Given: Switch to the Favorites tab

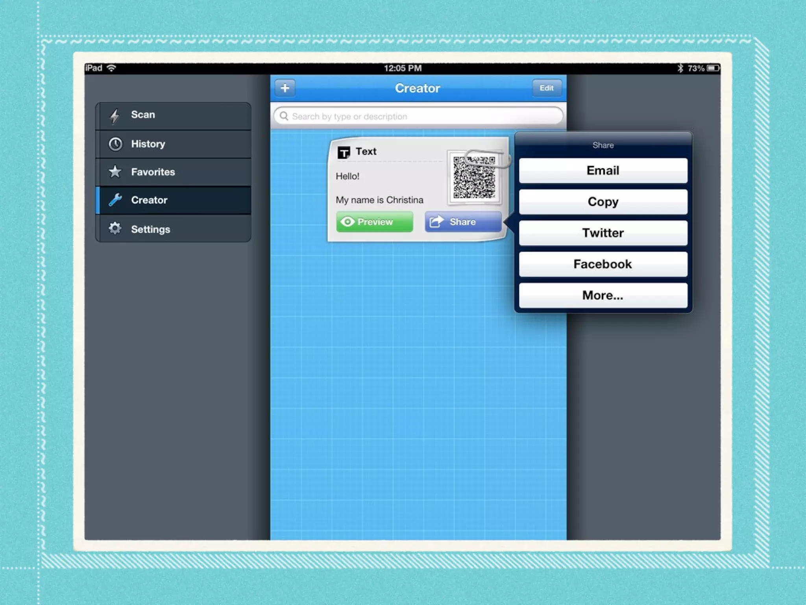Looking at the screenshot, I should 173,172.
